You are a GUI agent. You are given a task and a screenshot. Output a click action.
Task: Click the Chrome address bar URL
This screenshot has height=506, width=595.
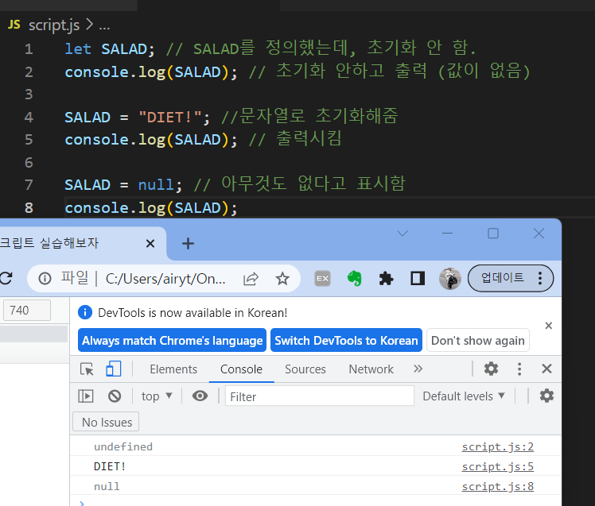[x=165, y=279]
